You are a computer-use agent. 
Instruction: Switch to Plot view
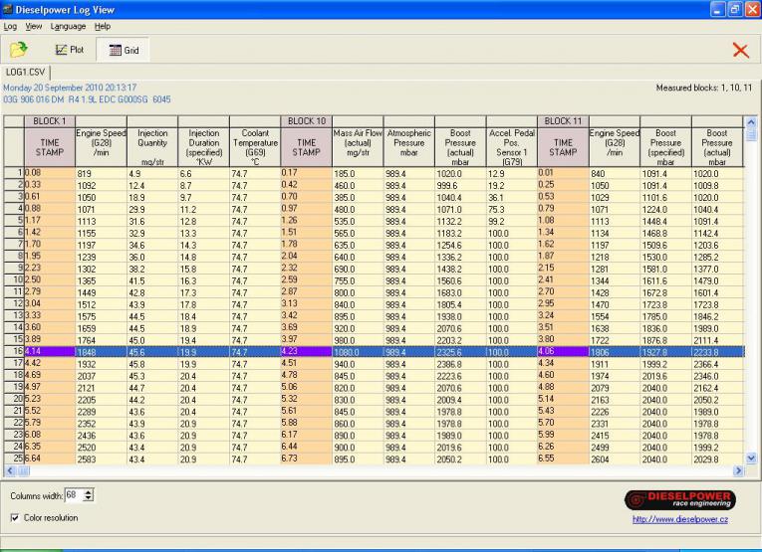pyautogui.click(x=70, y=50)
